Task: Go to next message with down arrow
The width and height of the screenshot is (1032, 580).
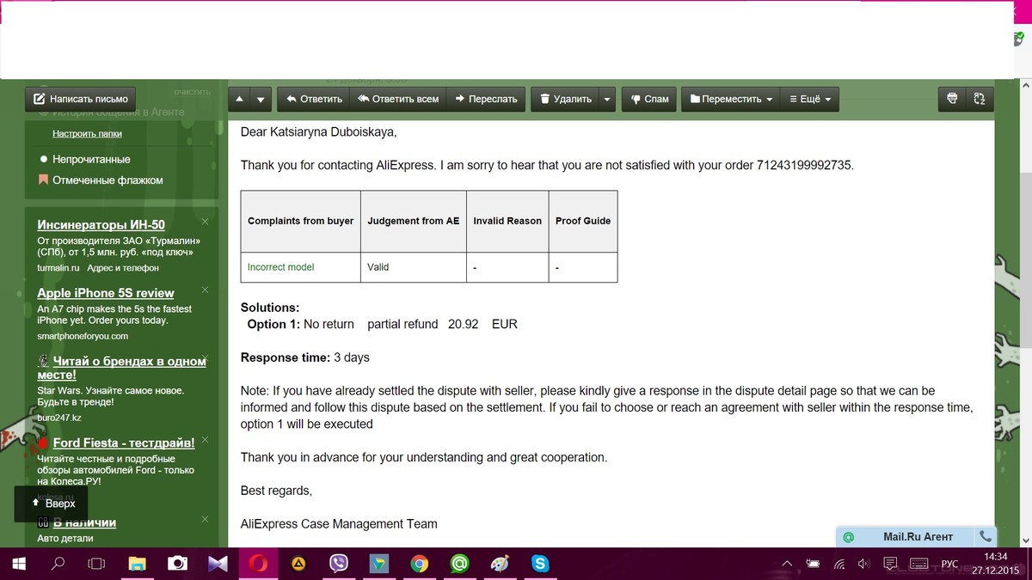Action: tap(261, 99)
